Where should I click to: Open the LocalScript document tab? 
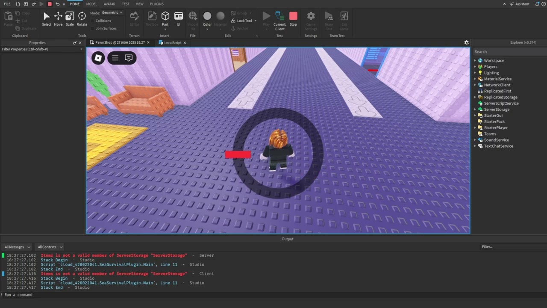pyautogui.click(x=172, y=43)
